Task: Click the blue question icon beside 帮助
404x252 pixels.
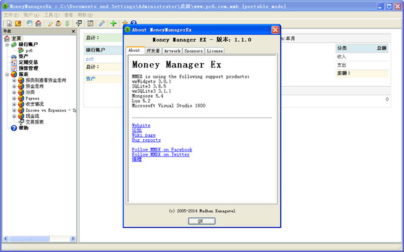Action: [x=13, y=128]
